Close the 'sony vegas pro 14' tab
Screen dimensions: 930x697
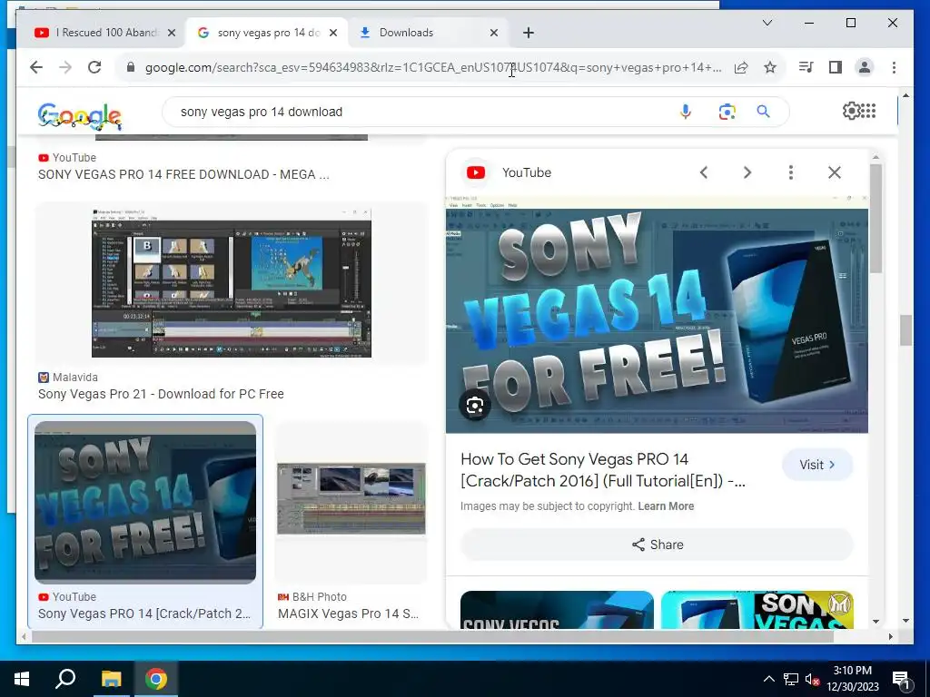[x=333, y=33]
